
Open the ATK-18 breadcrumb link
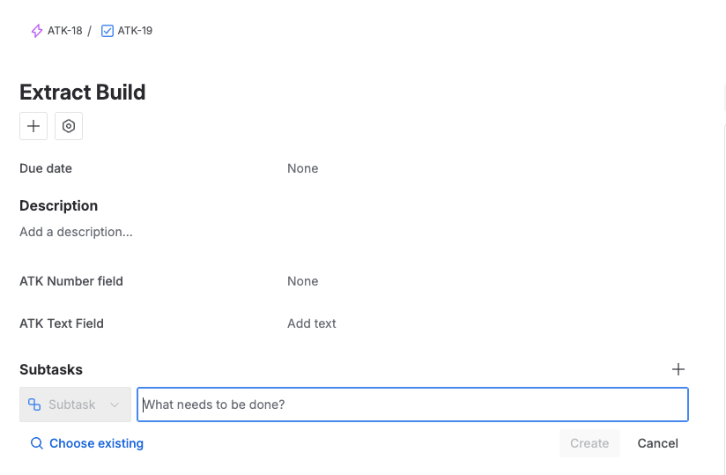coord(64,31)
